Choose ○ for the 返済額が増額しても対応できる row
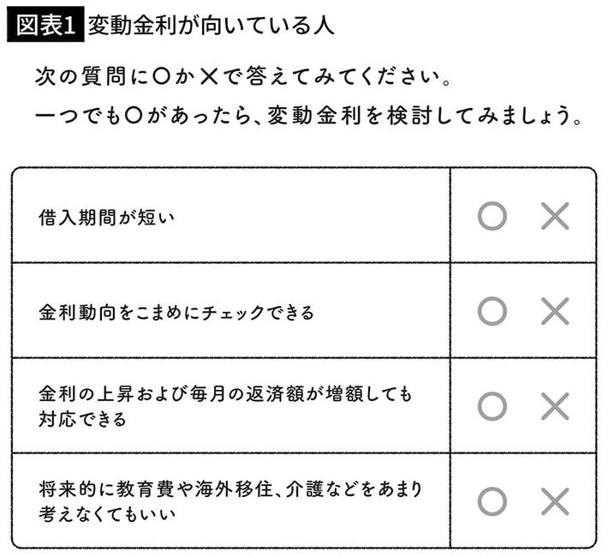 [492, 406]
